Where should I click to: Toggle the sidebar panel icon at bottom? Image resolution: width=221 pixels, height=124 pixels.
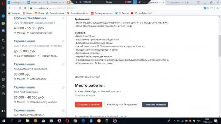tap(3, 111)
